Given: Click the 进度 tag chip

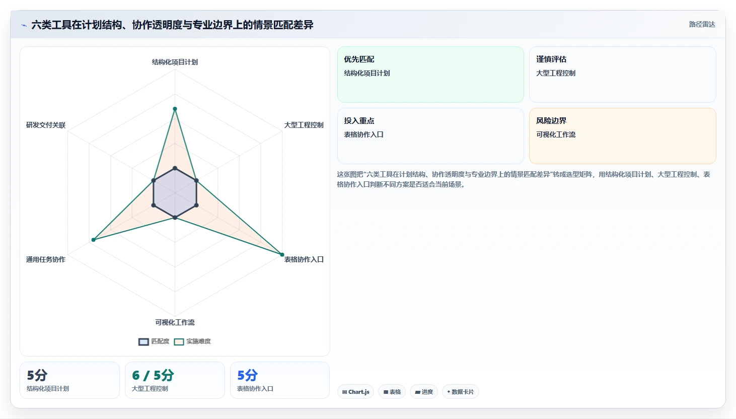Looking at the screenshot, I should [x=424, y=392].
